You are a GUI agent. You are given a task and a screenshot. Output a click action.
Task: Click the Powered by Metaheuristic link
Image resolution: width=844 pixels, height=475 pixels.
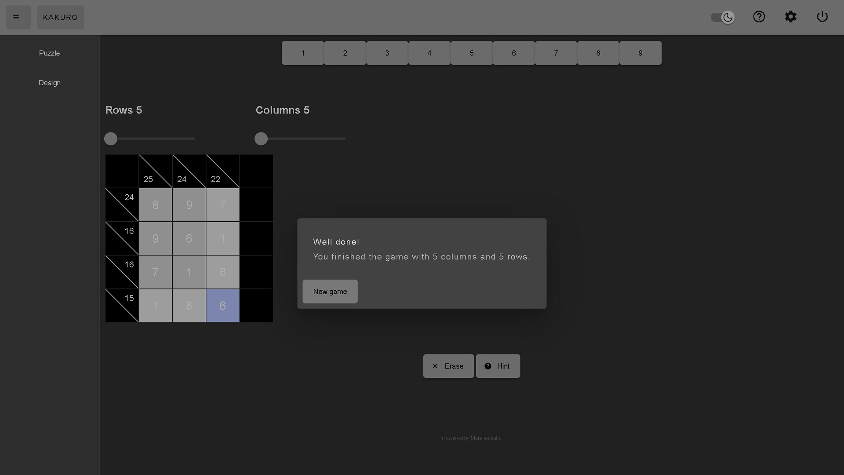471,438
